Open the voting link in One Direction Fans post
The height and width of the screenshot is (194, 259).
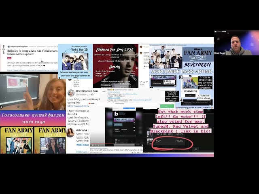78,106
